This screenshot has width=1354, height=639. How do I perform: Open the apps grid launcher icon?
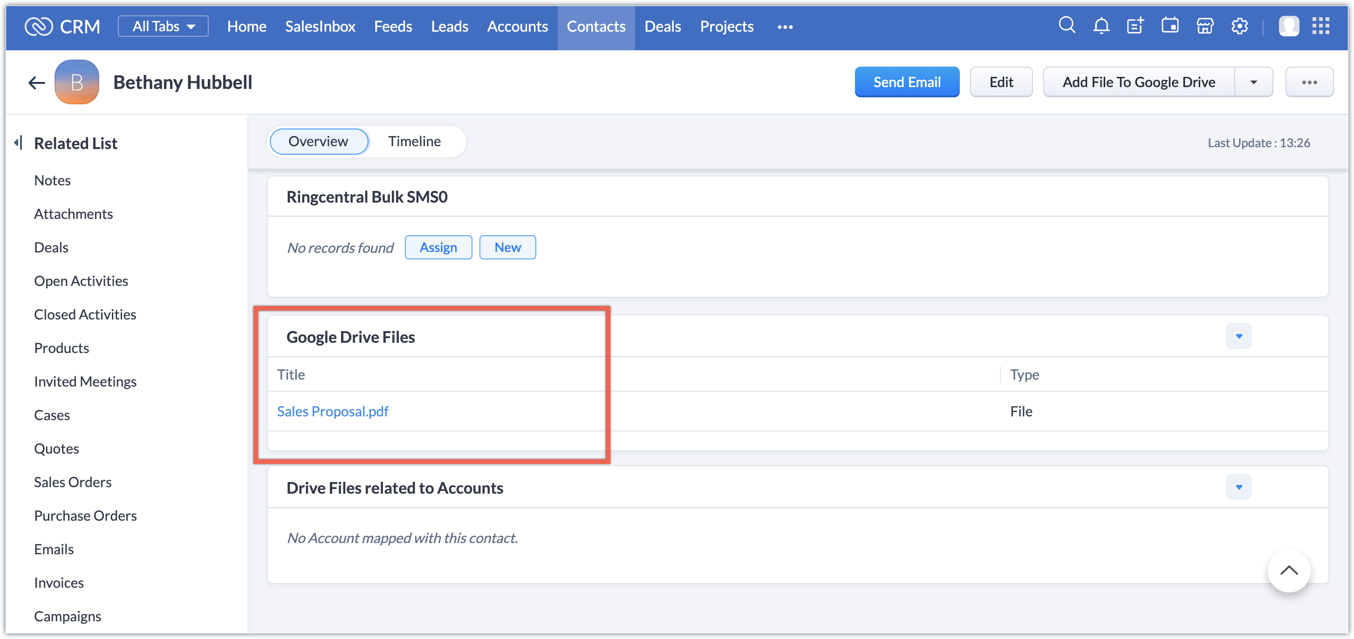tap(1321, 25)
